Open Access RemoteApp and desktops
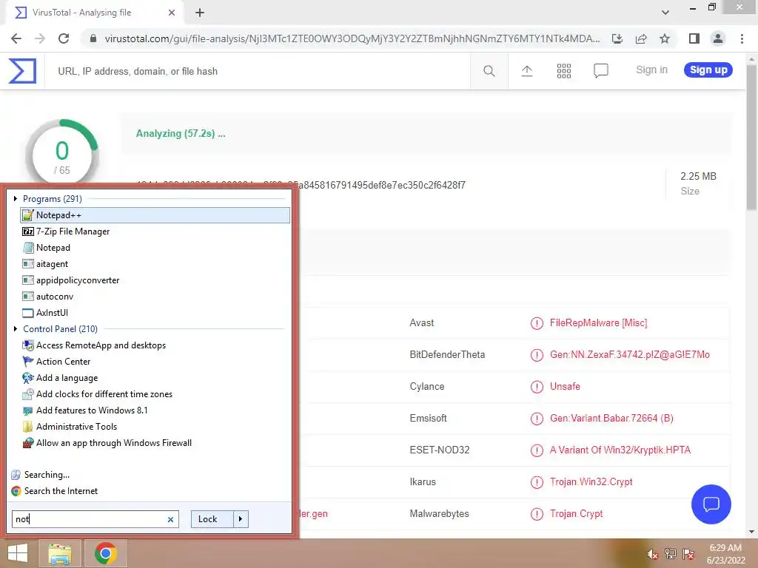This screenshot has width=758, height=568. coord(155,345)
